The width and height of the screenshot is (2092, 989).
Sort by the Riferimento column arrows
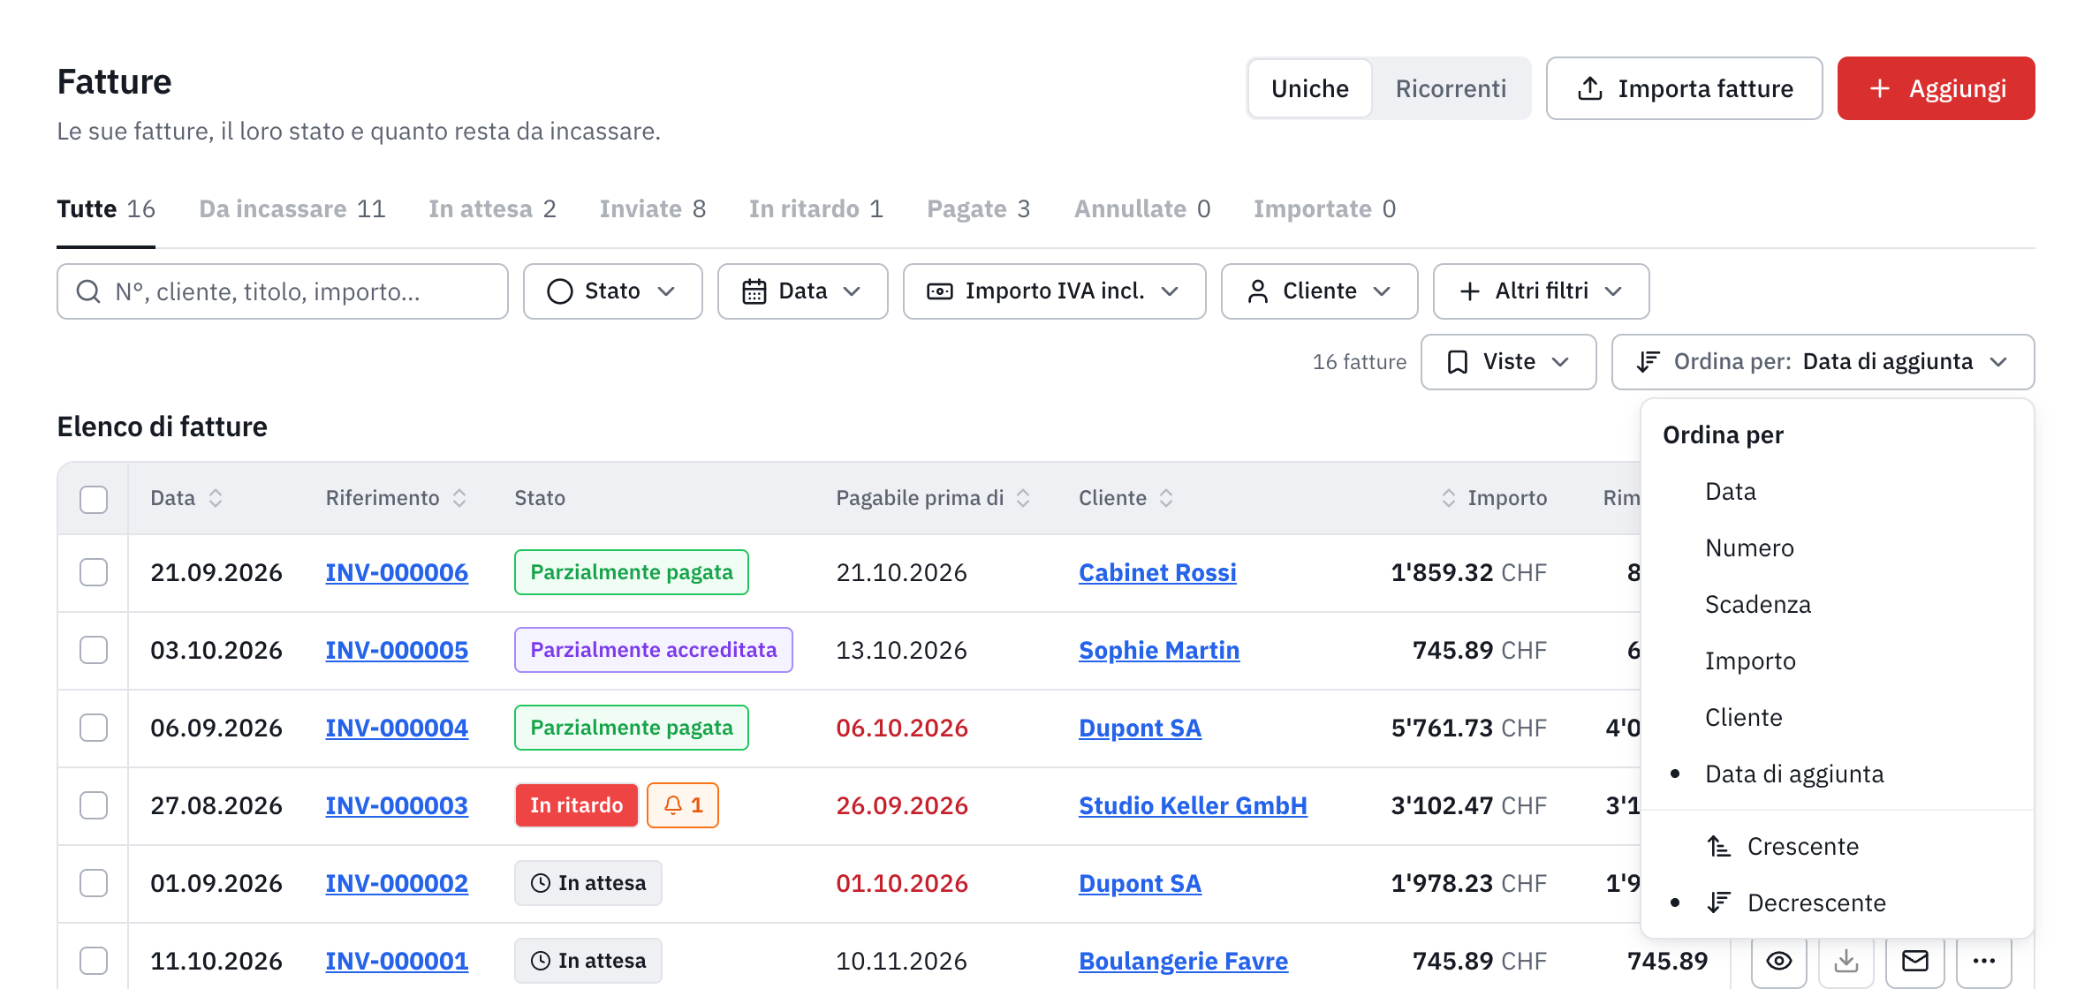[x=459, y=498]
